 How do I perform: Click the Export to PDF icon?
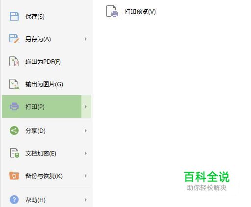pyautogui.click(x=14, y=61)
